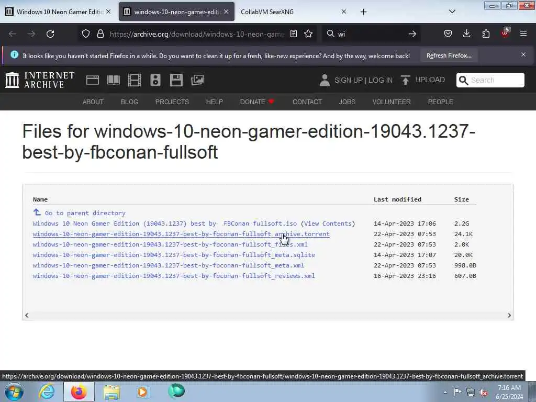Toggle reader view icon in address bar
The width and height of the screenshot is (536, 402).
(293, 34)
